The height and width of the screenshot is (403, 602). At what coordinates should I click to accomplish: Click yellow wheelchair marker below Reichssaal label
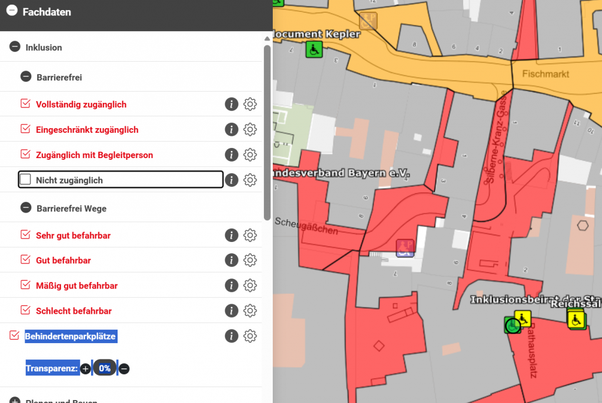[576, 320]
